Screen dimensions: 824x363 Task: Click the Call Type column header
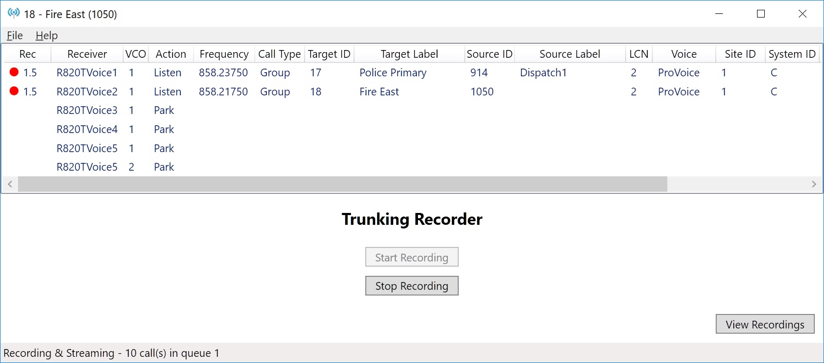click(279, 54)
